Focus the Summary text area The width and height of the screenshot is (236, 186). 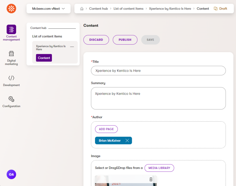(x=158, y=98)
